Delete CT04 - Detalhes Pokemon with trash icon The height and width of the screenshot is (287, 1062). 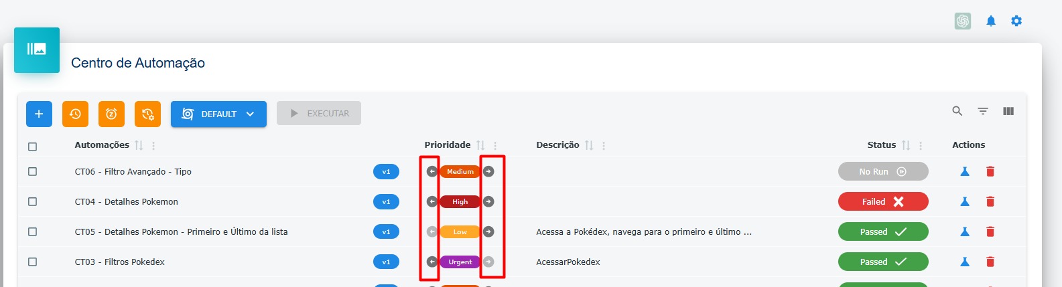(x=990, y=201)
